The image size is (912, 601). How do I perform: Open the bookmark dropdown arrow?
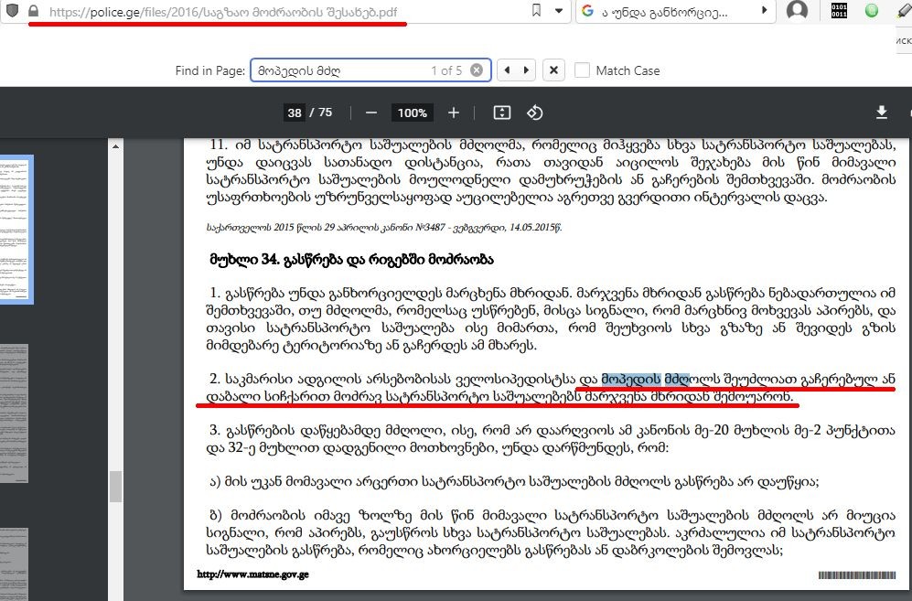coord(559,10)
